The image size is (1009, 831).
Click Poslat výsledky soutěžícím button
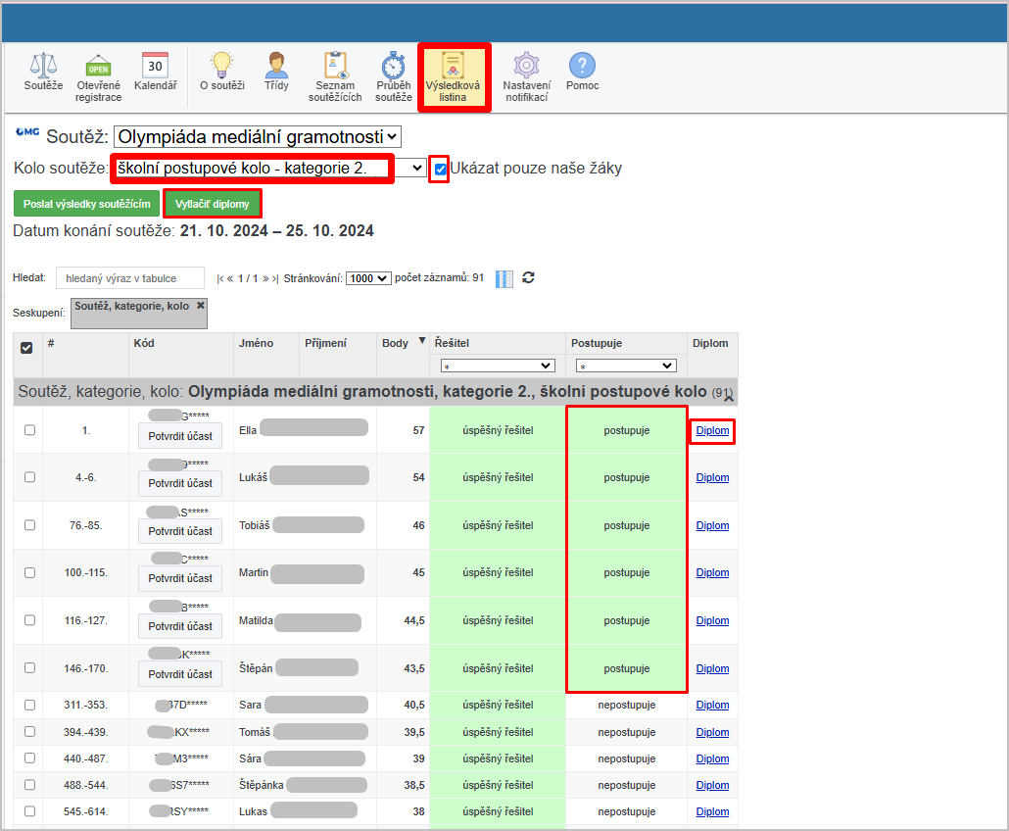(87, 204)
